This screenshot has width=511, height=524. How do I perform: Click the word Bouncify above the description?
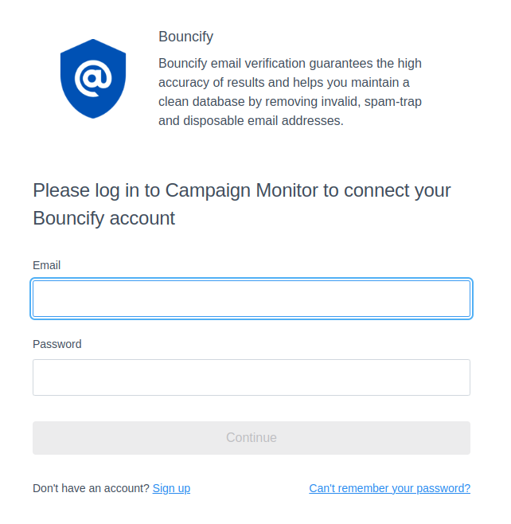(x=185, y=37)
